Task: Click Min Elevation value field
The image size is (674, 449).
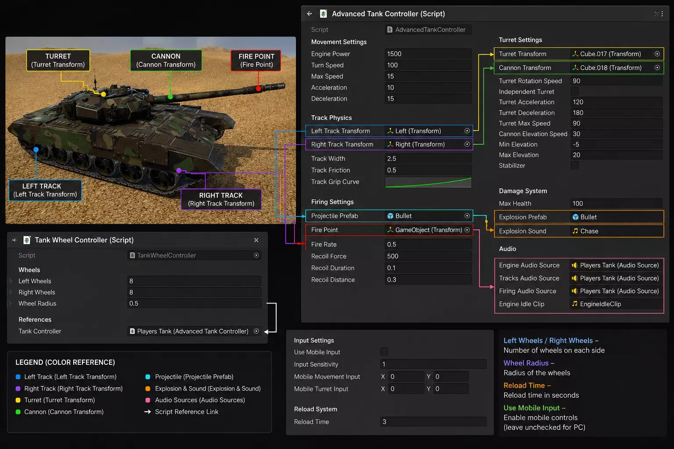Action: point(617,144)
